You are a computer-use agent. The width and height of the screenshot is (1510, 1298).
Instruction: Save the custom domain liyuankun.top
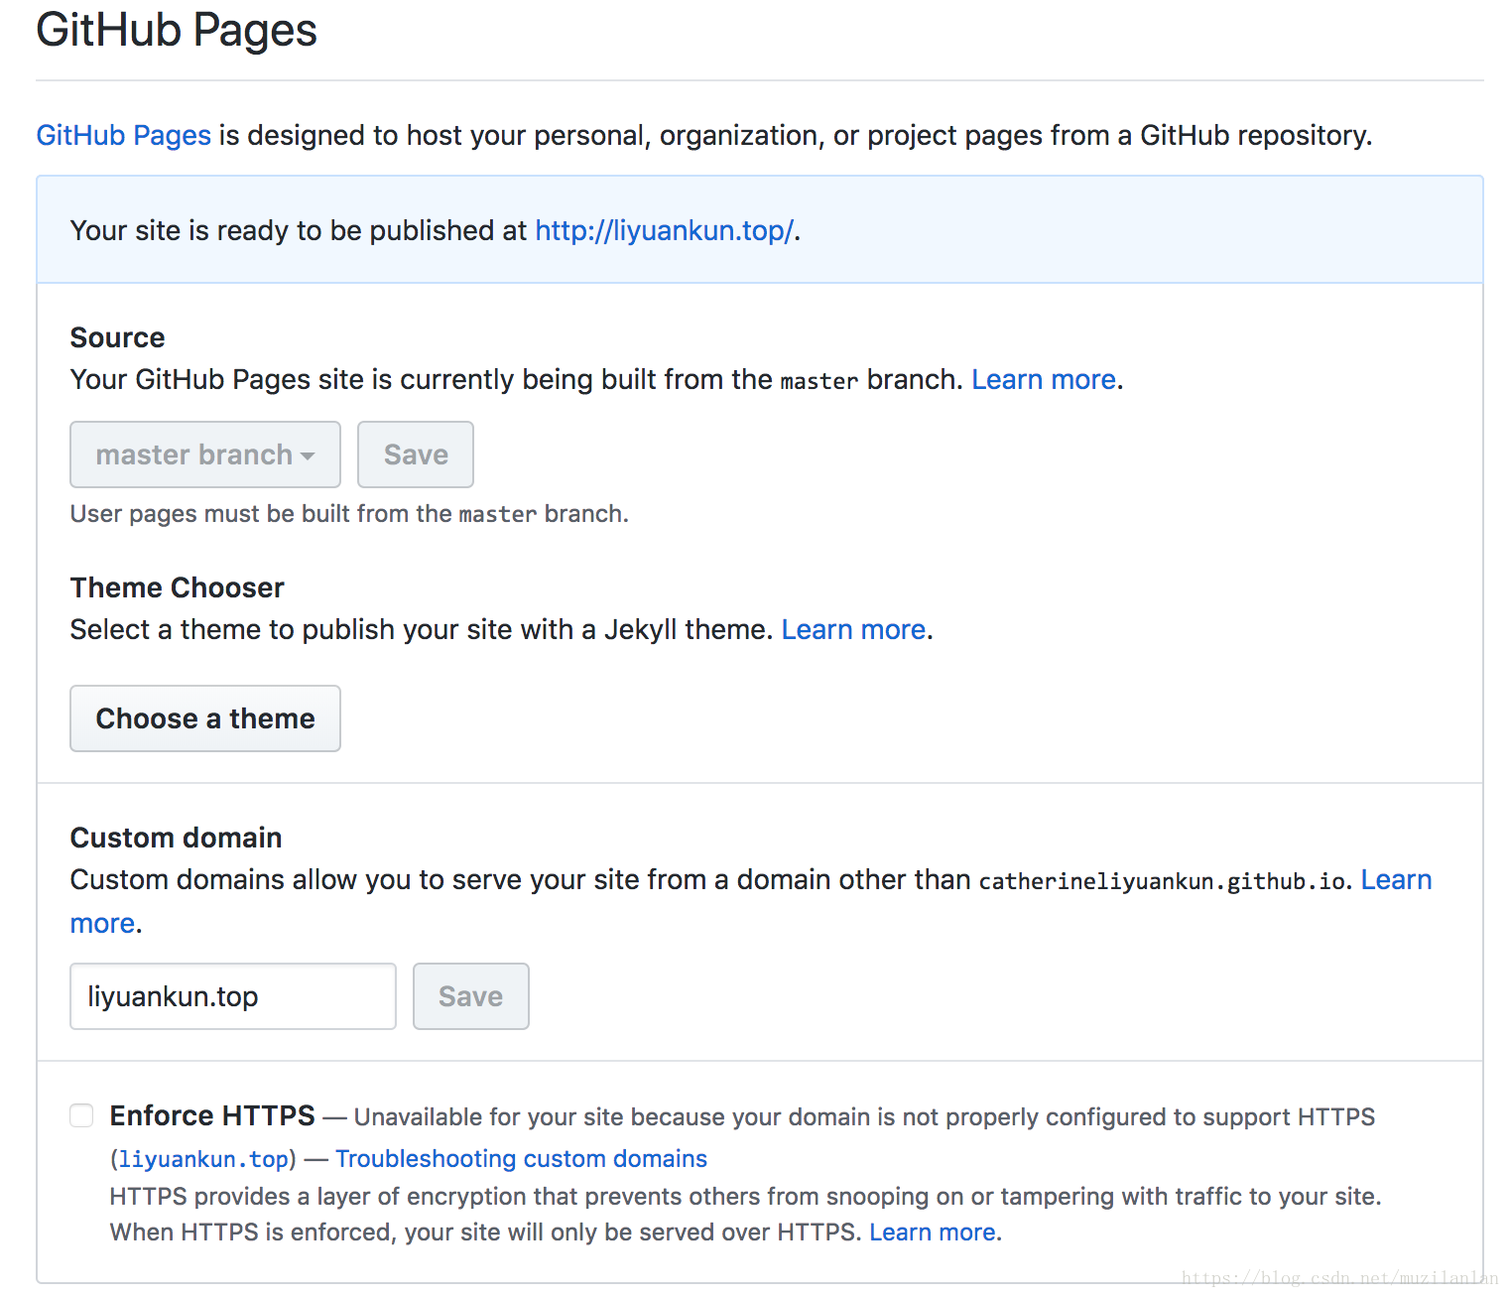[x=470, y=996]
